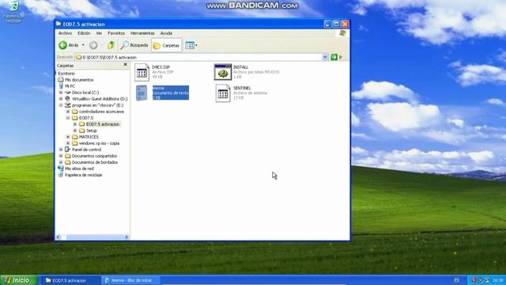506x285 pixels.
Task: Select Disco local (C:) drive icon
Action: (x=68, y=93)
